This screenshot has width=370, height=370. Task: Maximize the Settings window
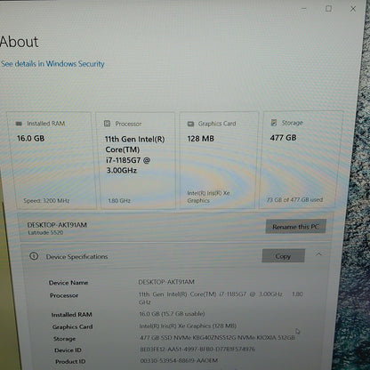(x=328, y=9)
